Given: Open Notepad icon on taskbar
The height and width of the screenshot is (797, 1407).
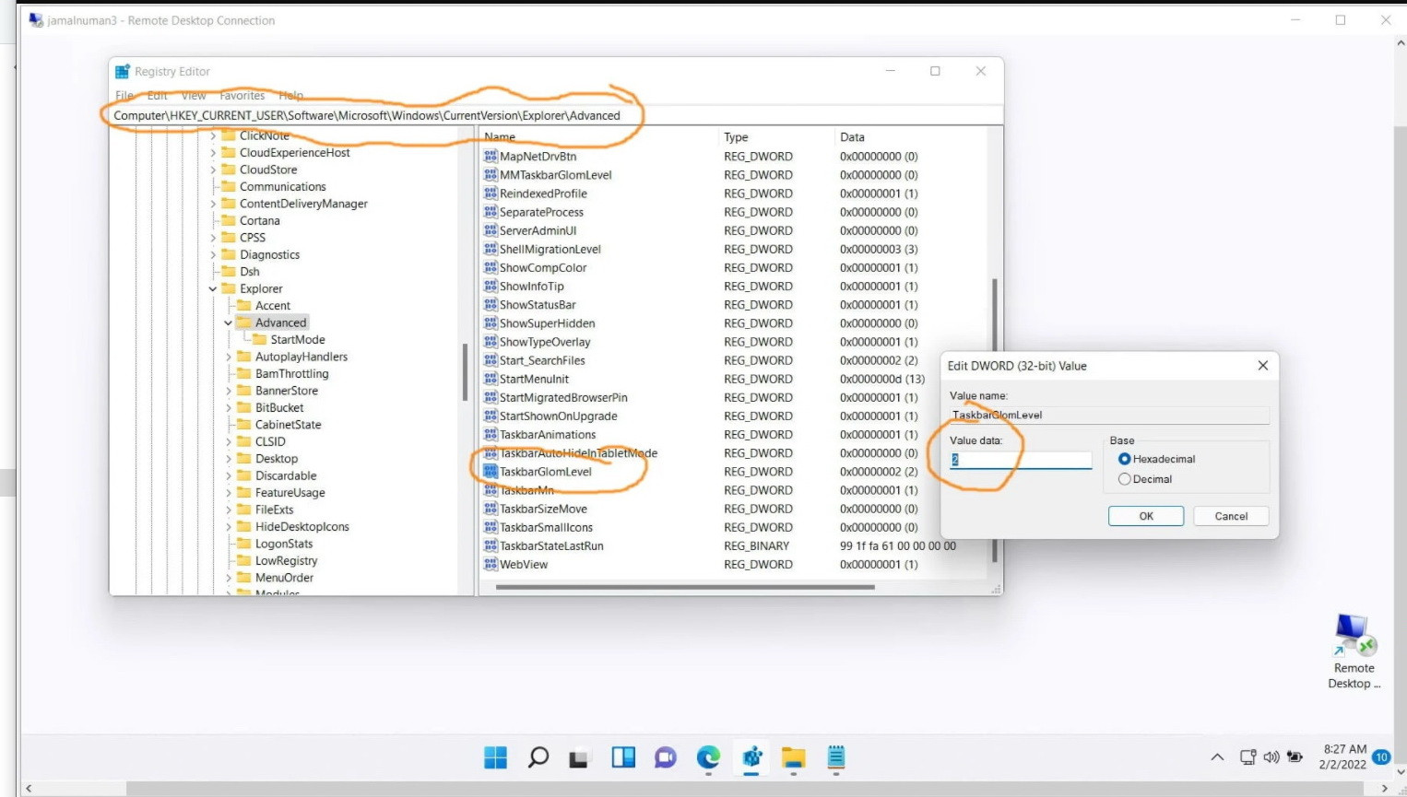Looking at the screenshot, I should pos(836,757).
